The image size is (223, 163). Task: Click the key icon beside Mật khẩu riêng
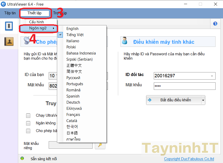coord(100,145)
